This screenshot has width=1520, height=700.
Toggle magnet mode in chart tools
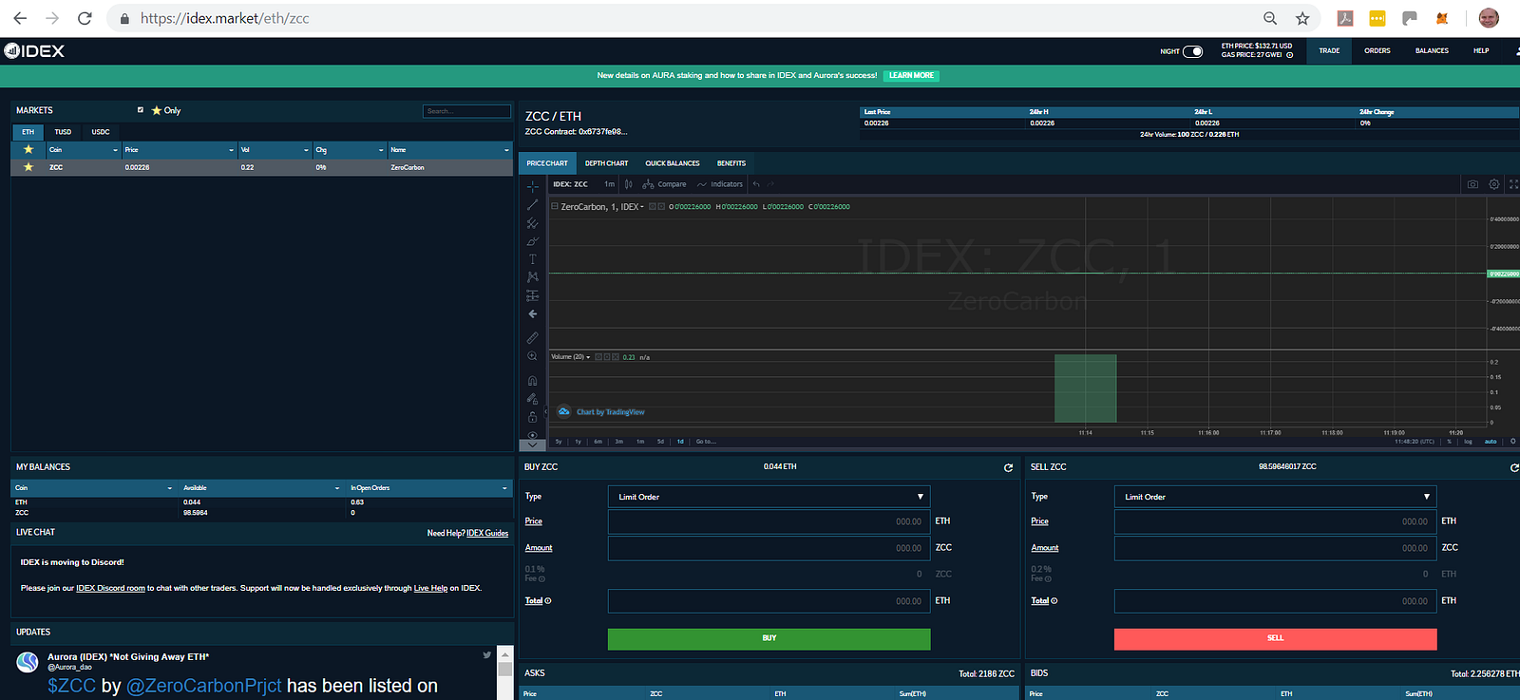532,380
